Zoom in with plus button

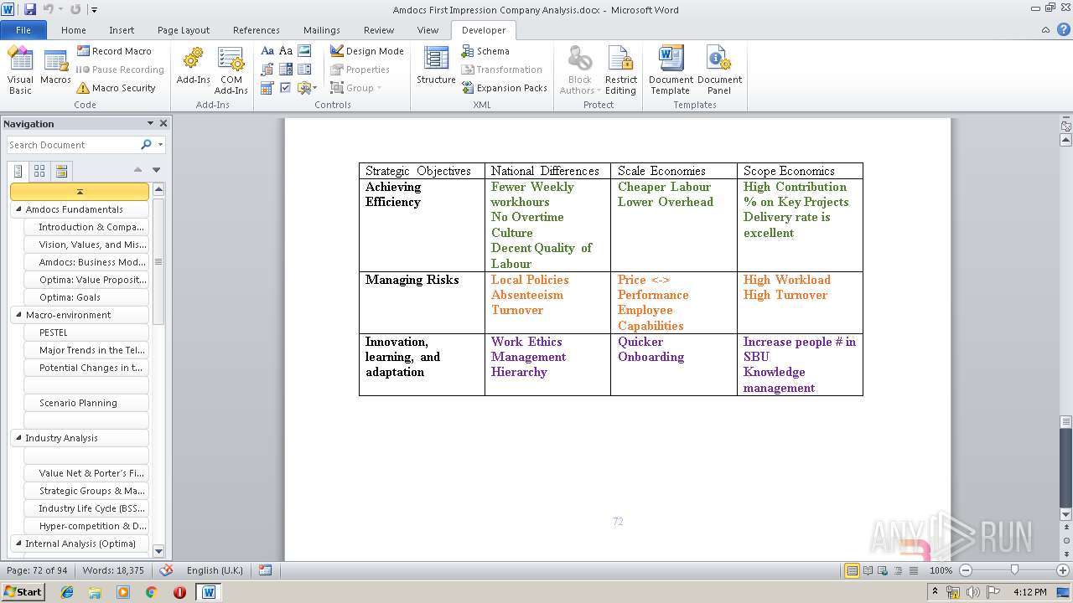[x=1064, y=570]
